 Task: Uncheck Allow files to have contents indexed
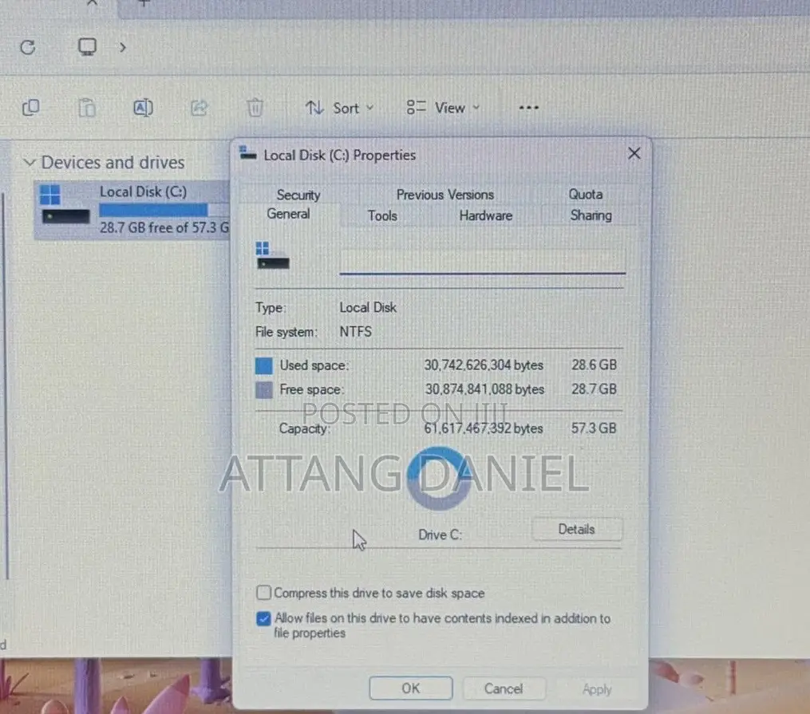[263, 618]
